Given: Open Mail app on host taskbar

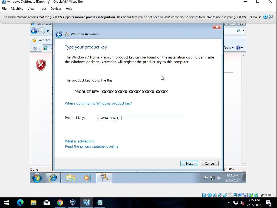Looking at the screenshot, I should [47, 203].
